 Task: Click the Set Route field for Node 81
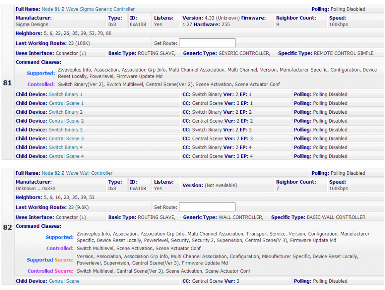tap(207, 43)
